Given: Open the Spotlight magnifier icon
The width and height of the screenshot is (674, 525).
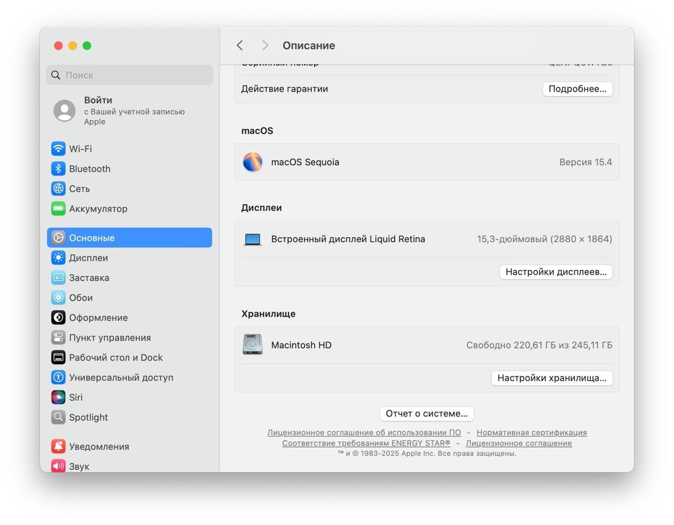Looking at the screenshot, I should 58,417.
